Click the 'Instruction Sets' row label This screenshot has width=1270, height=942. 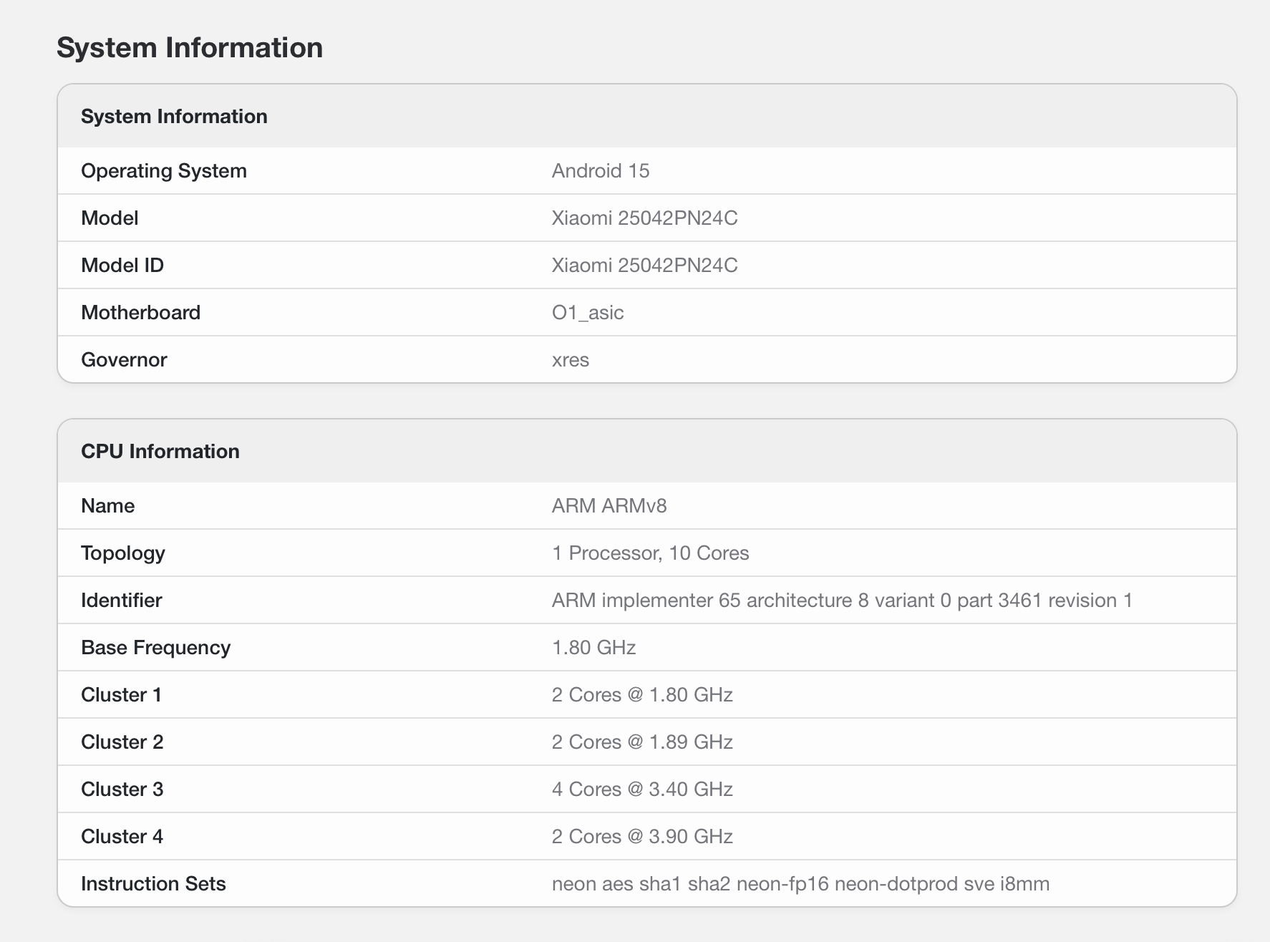tap(154, 884)
